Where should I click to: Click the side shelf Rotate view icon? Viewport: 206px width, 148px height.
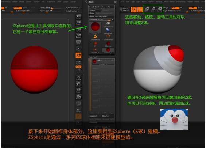(78, 97)
